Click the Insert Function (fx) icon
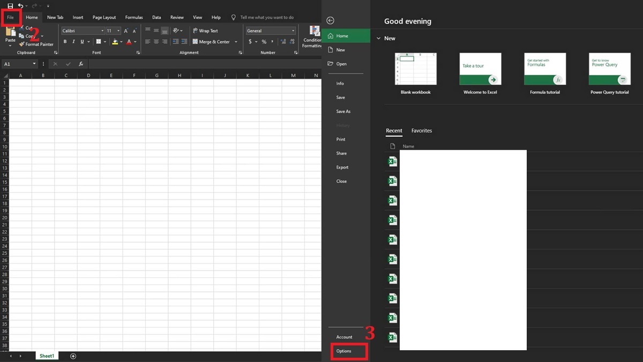Screen dimensions: 643x362 [x=81, y=63]
